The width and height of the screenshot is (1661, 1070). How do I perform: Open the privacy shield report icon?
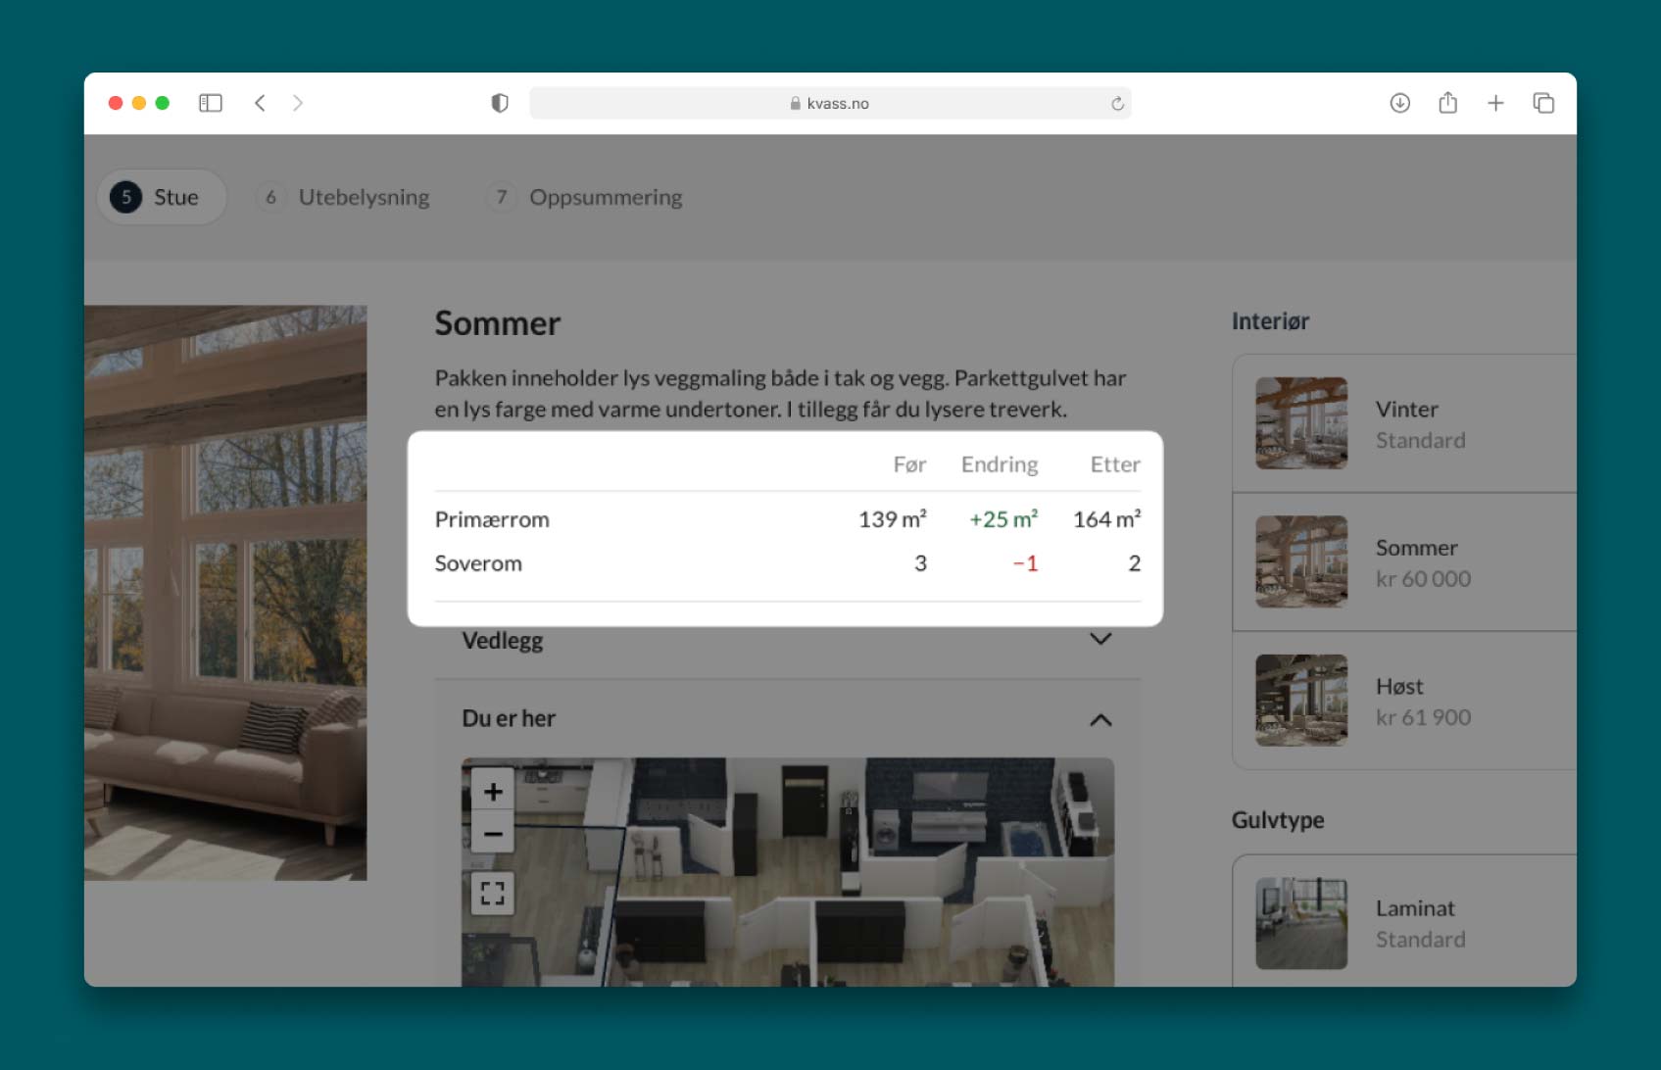[x=500, y=103]
